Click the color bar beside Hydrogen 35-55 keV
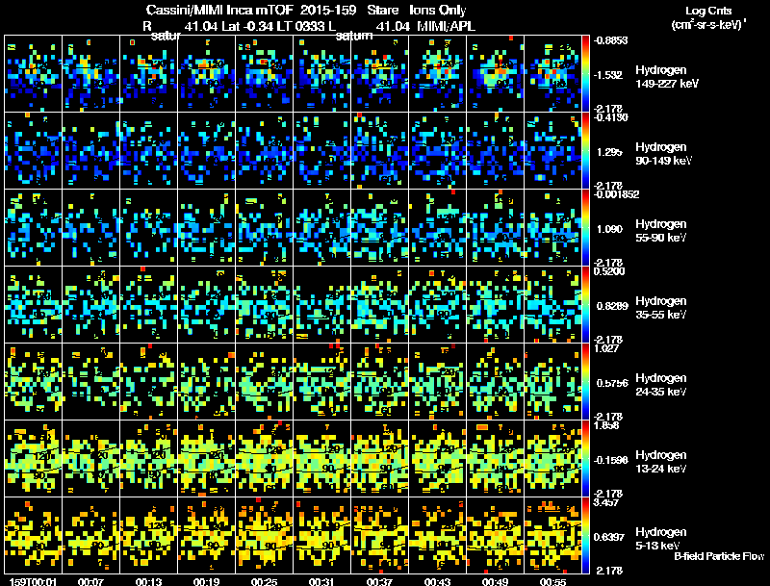Screen dimensions: 770x586 pyautogui.click(x=585, y=305)
